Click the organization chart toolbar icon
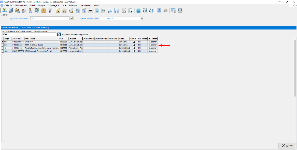Image resolution: width=297 pixels, height=150 pixels. click(4, 10)
